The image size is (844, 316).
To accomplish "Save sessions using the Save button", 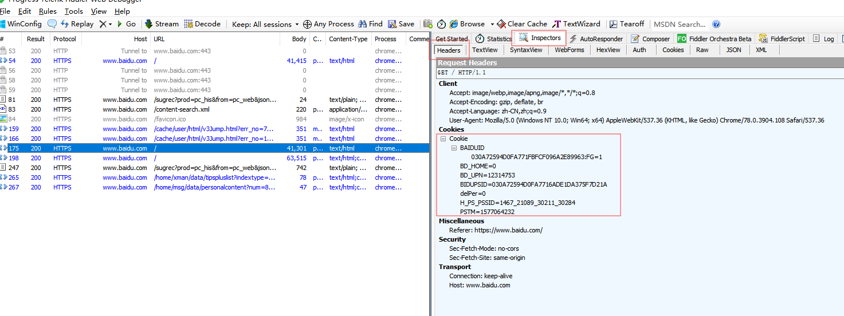I will point(401,24).
